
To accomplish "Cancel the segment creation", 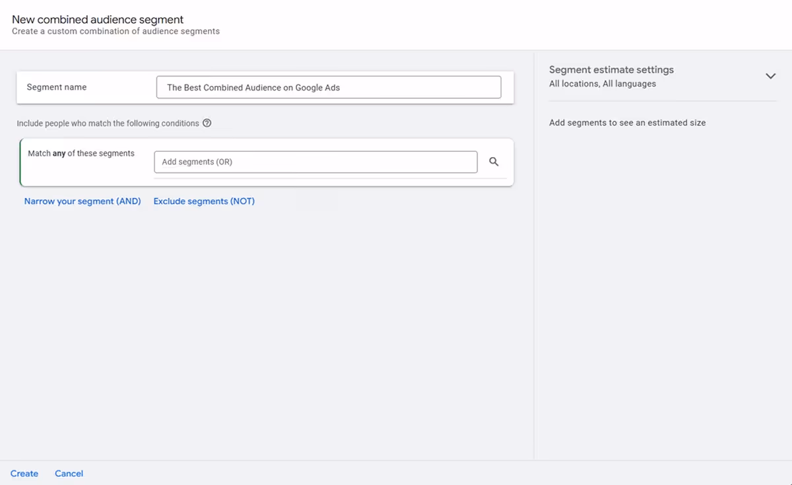I will coord(69,473).
